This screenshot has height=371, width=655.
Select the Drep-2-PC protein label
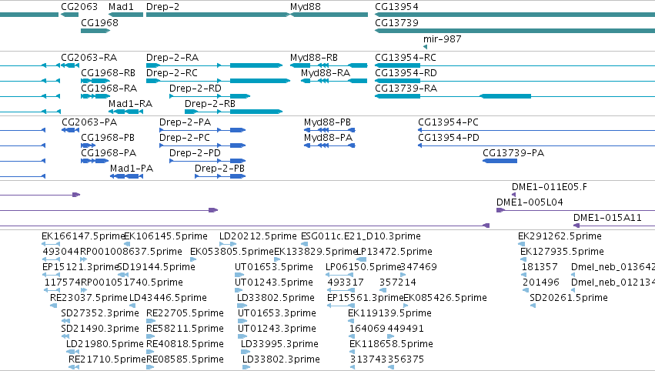coord(185,138)
